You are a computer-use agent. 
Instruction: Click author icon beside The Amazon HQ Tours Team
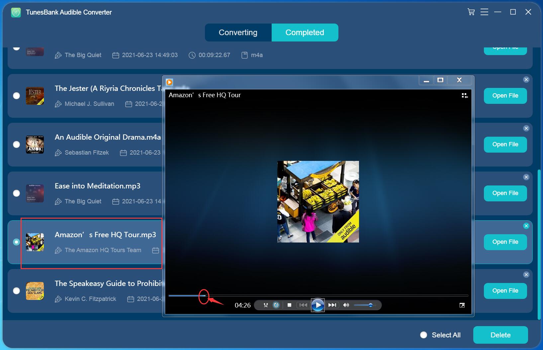[58, 250]
